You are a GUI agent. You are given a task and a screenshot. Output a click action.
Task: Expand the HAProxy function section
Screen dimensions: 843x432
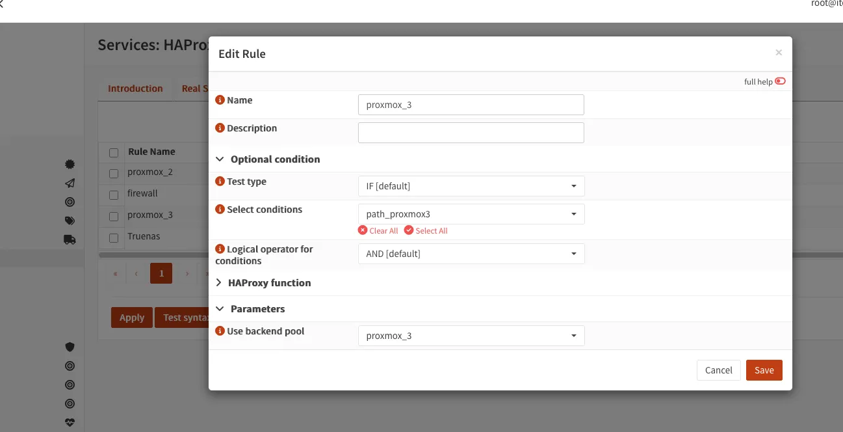pyautogui.click(x=268, y=283)
